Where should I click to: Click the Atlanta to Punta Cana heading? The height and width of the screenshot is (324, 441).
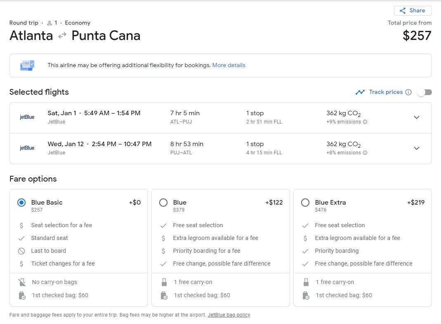[75, 36]
